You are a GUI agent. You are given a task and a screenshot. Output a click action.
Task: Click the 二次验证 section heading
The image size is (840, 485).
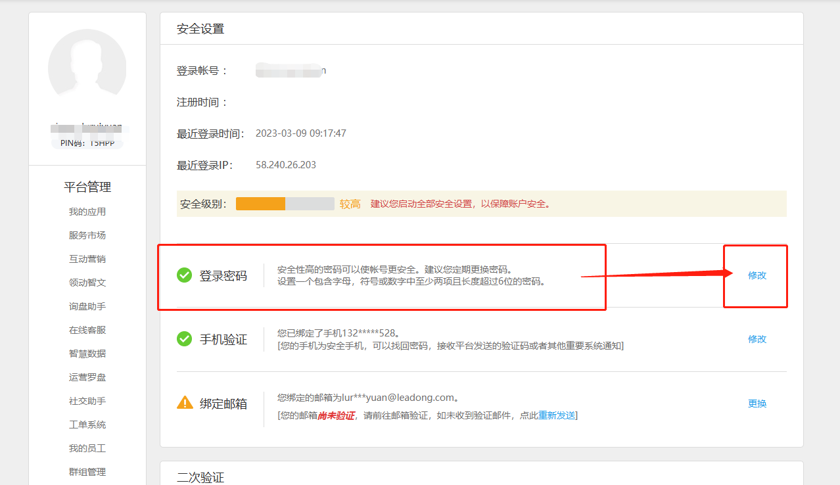(x=200, y=478)
